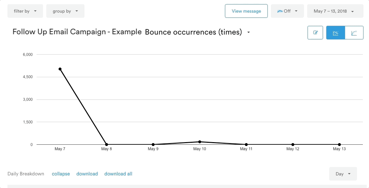This screenshot has height=188, width=369.
Task: Click the View message button
Action: click(246, 11)
